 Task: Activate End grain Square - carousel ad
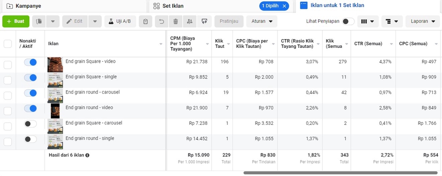point(30,124)
